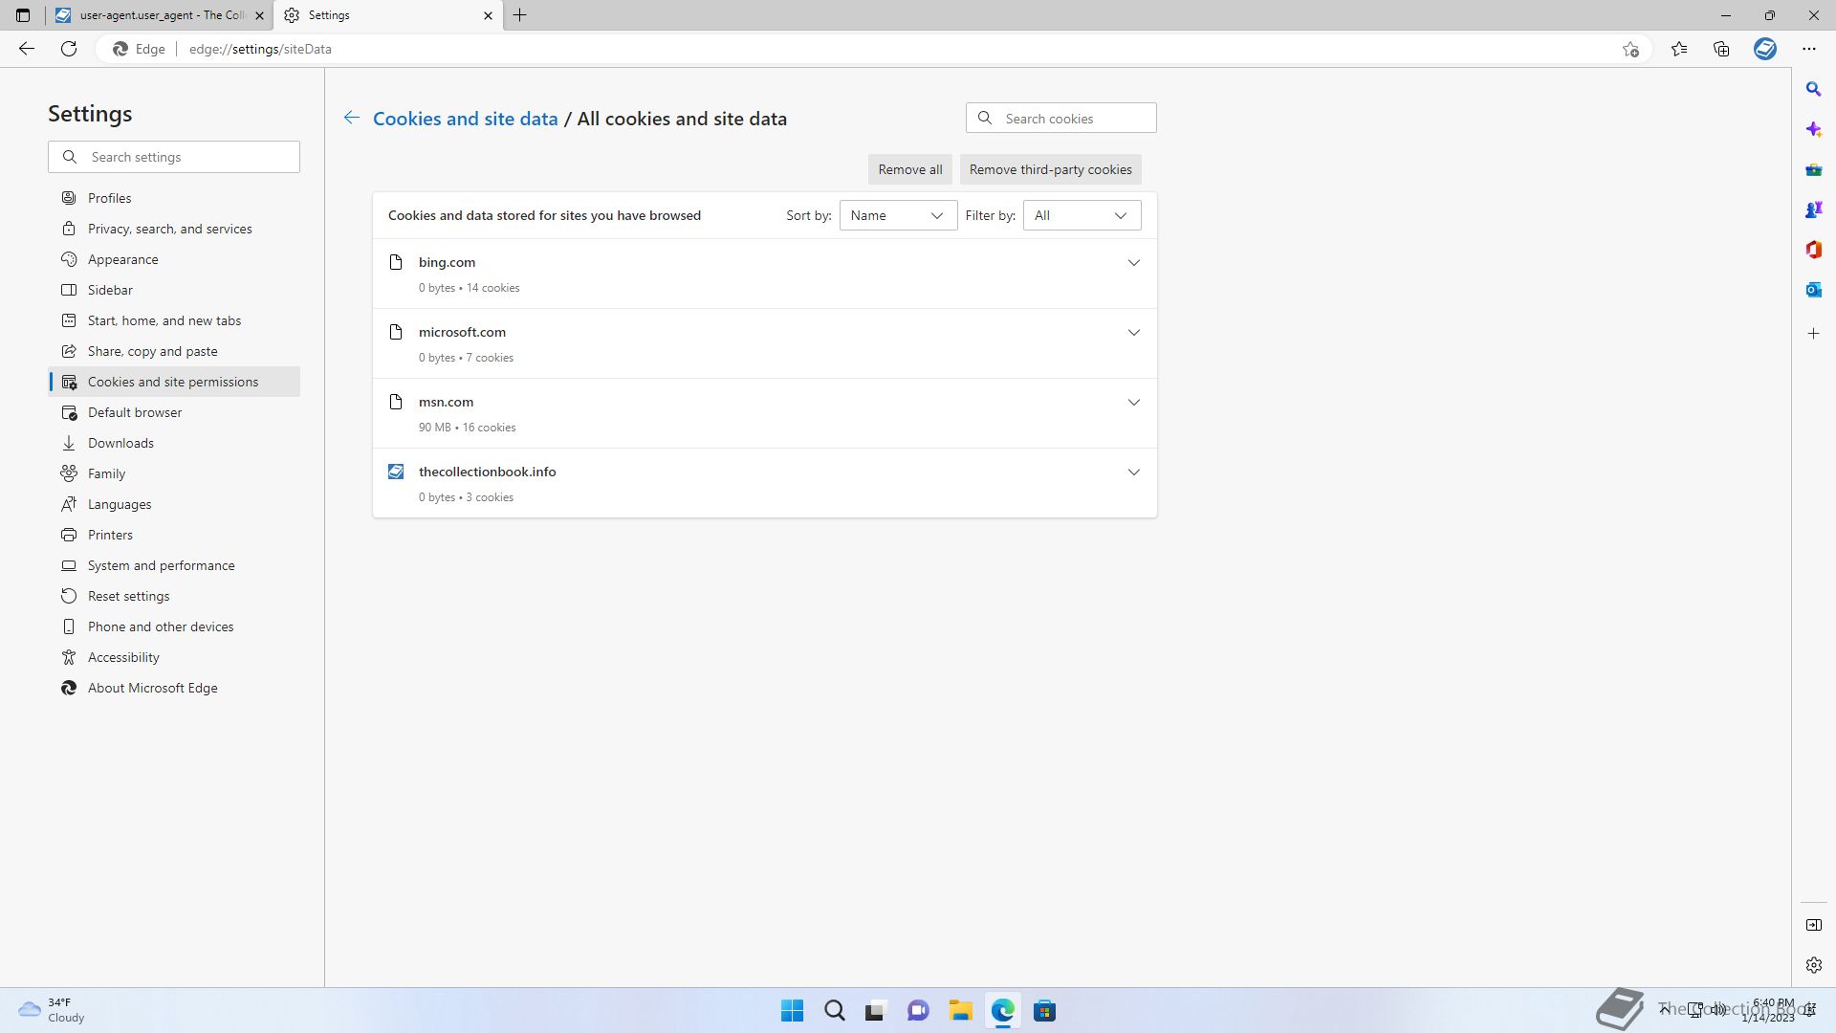Expand the msn.com cookies entry
The width and height of the screenshot is (1836, 1033).
pyautogui.click(x=1133, y=403)
